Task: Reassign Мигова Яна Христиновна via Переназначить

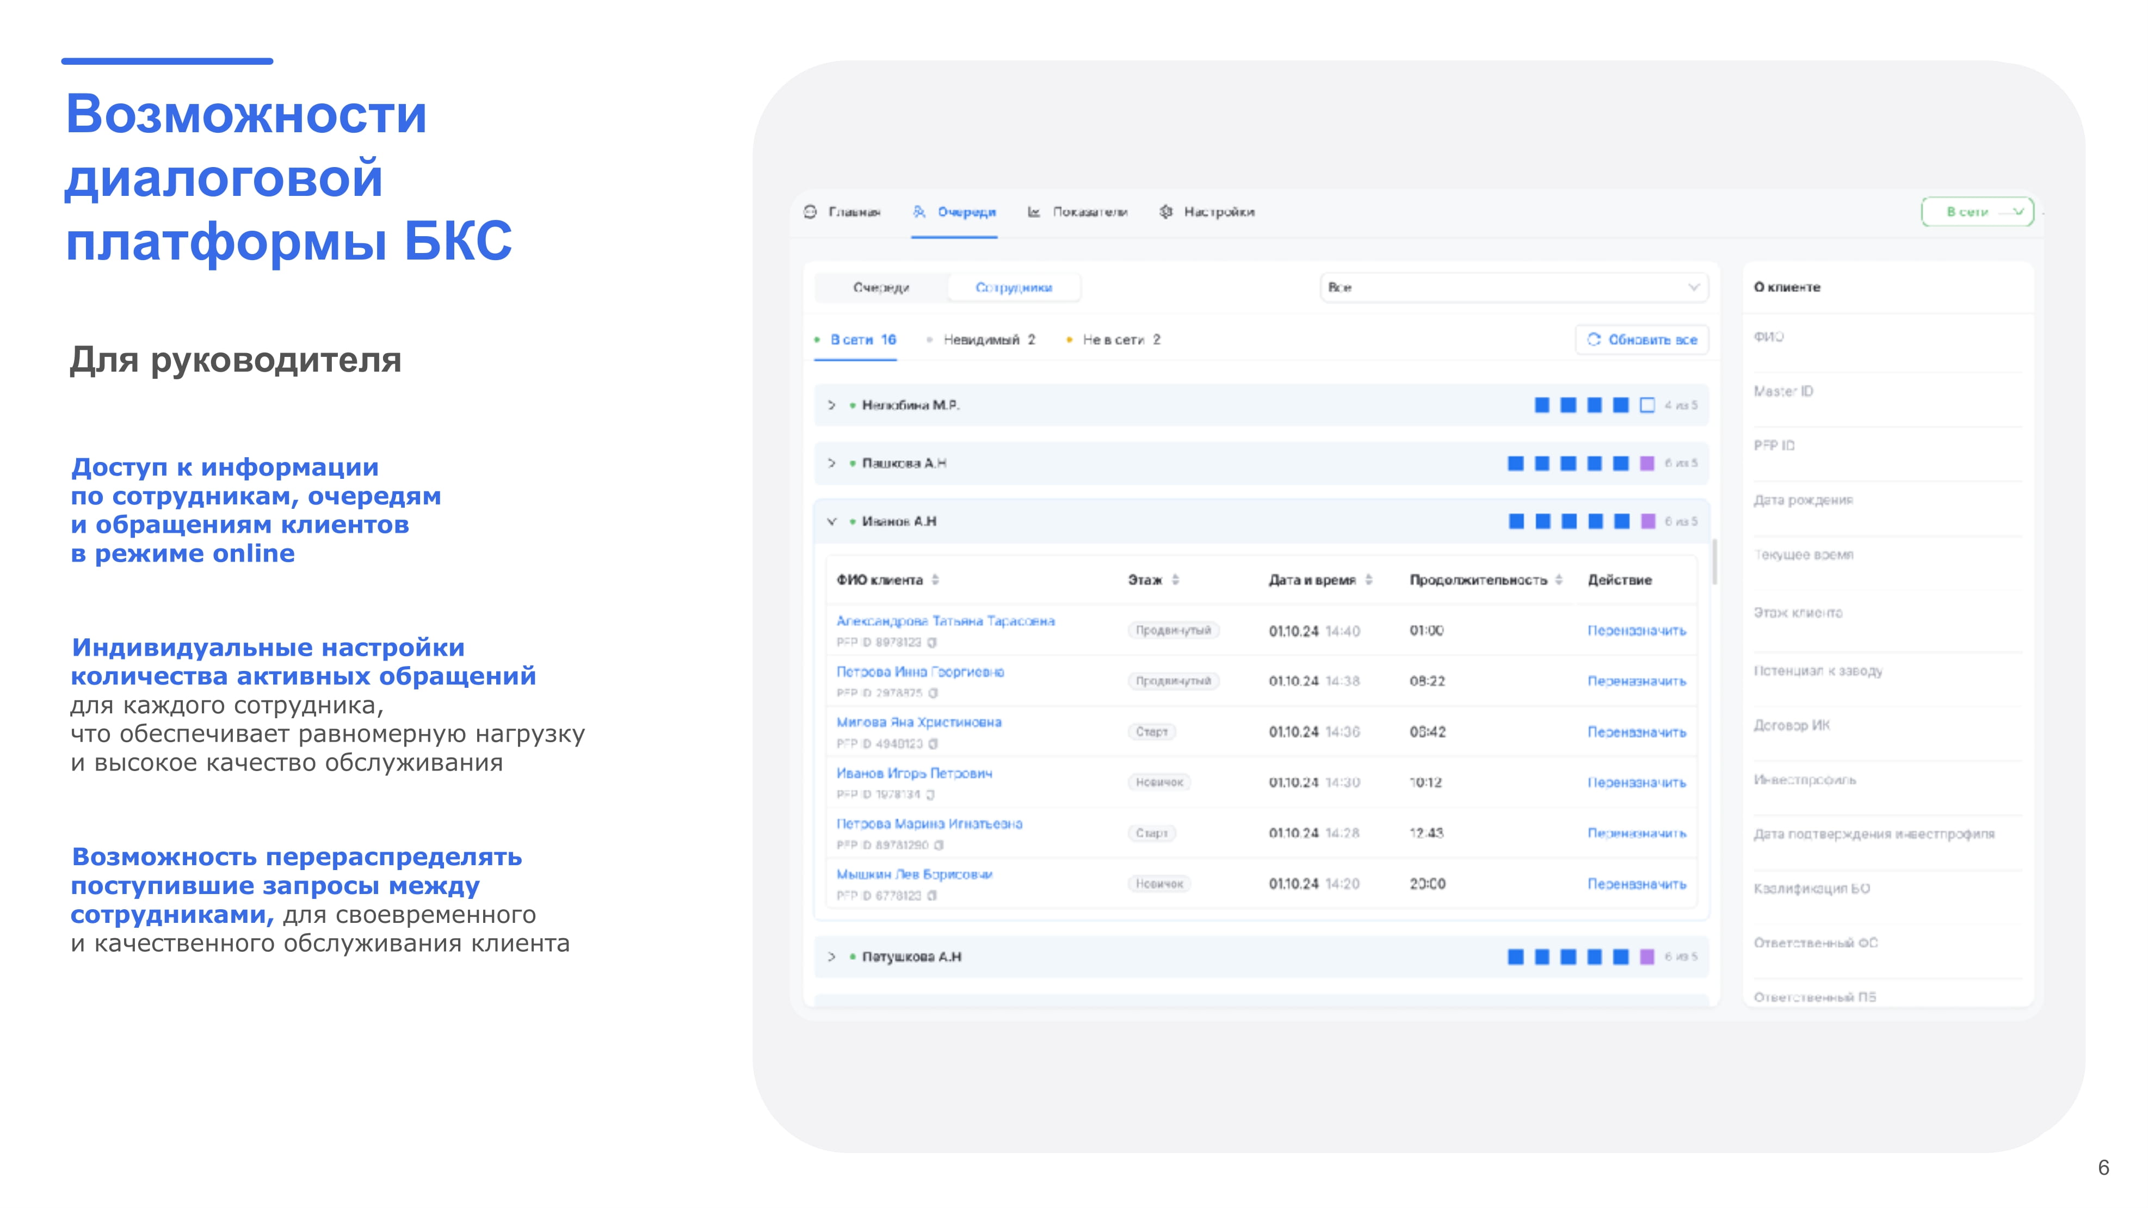Action: pos(1636,732)
